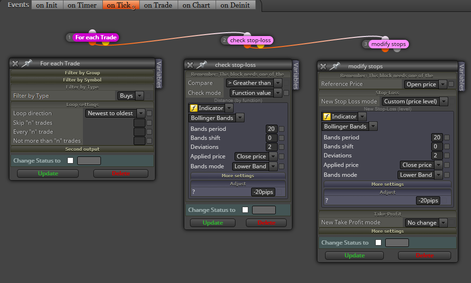Click Not more than "n" trades field
This screenshot has height=283, width=471.
point(139,141)
